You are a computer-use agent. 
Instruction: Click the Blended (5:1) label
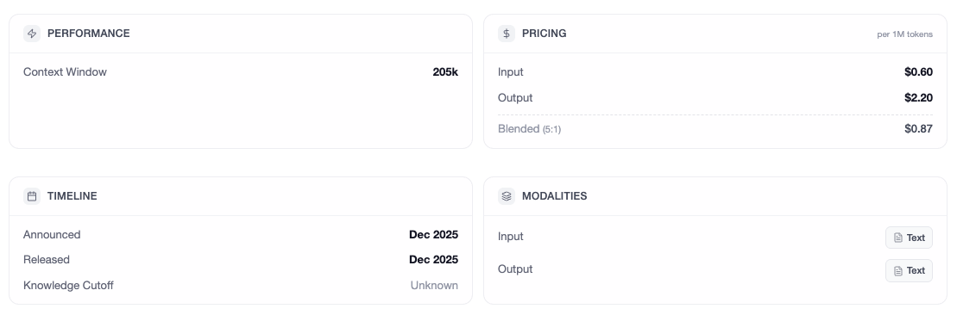pyautogui.click(x=529, y=129)
